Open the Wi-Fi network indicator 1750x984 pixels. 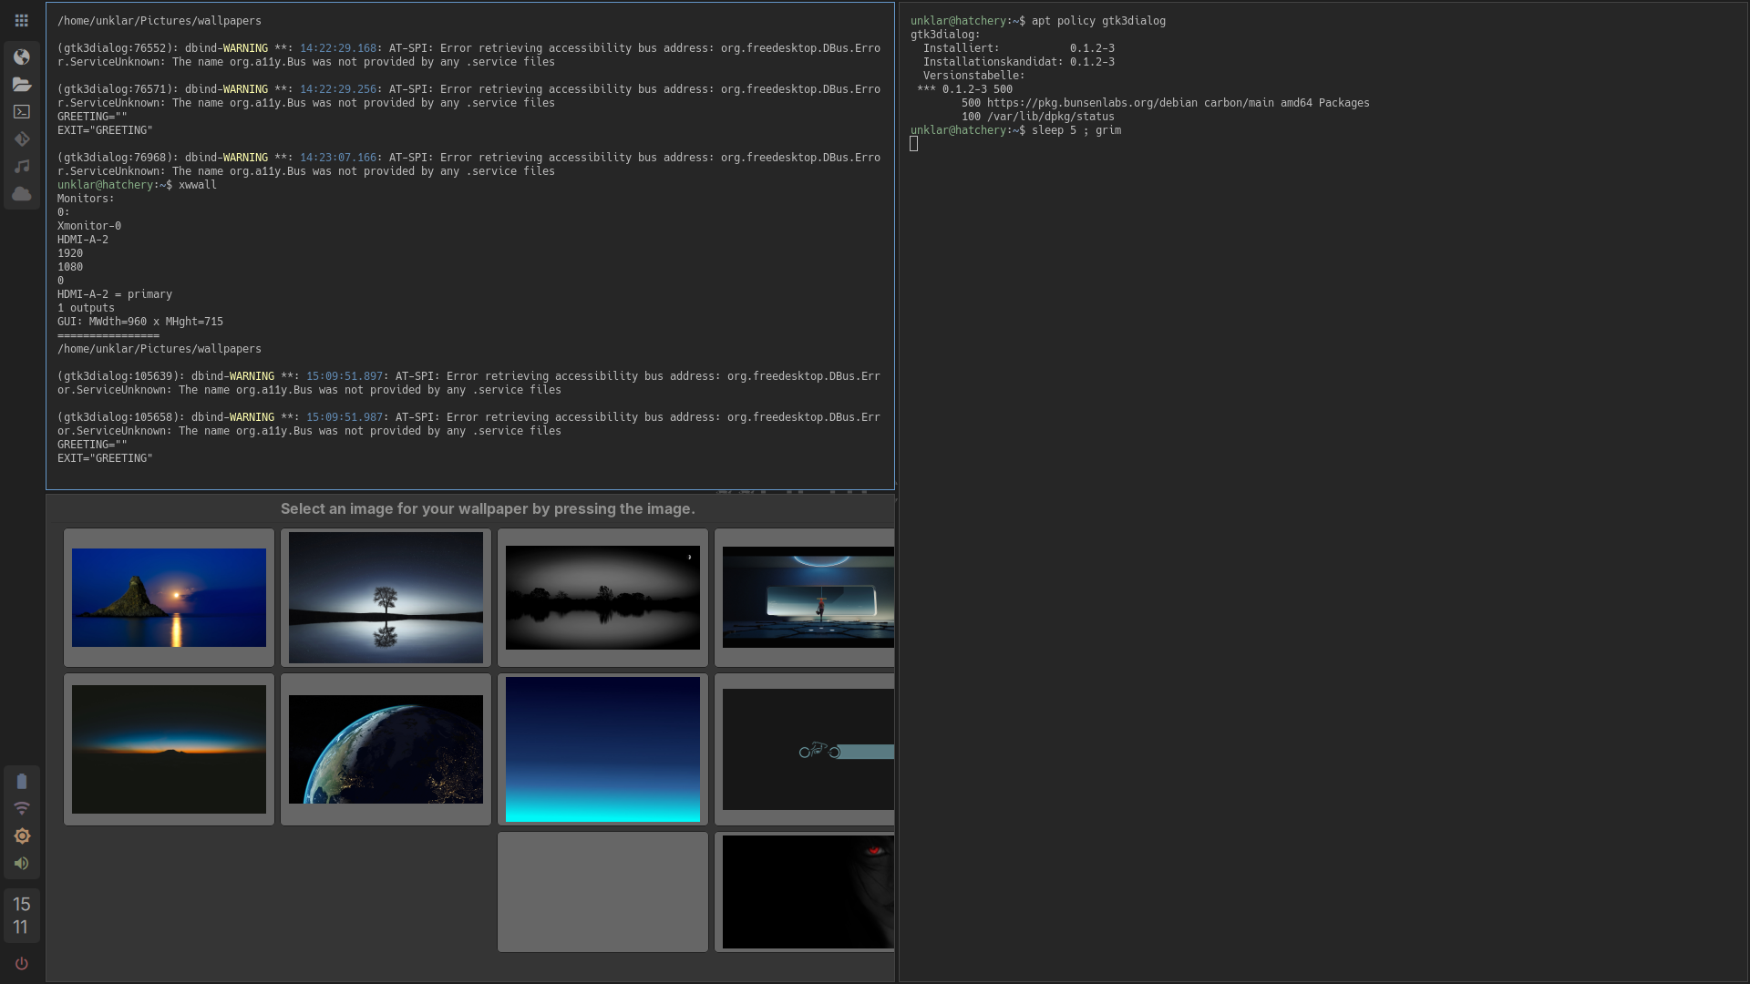(22, 809)
